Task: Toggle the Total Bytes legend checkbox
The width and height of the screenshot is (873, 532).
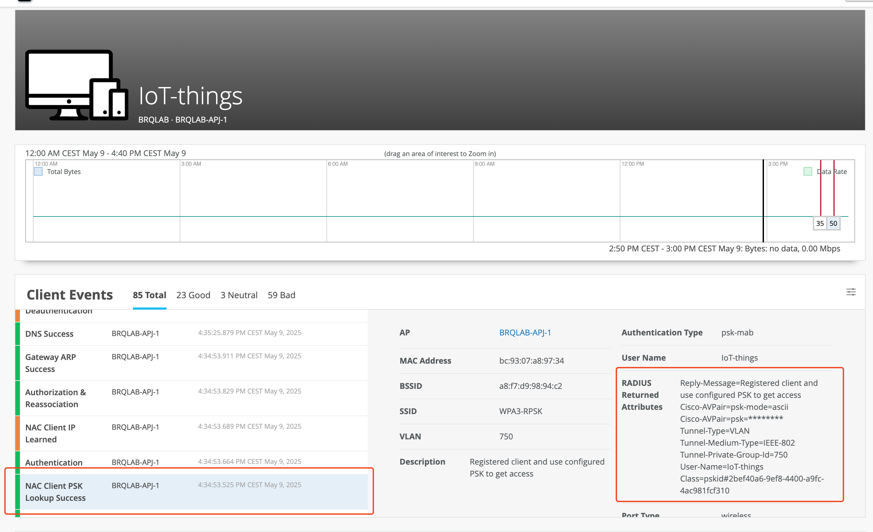Action: (38, 172)
